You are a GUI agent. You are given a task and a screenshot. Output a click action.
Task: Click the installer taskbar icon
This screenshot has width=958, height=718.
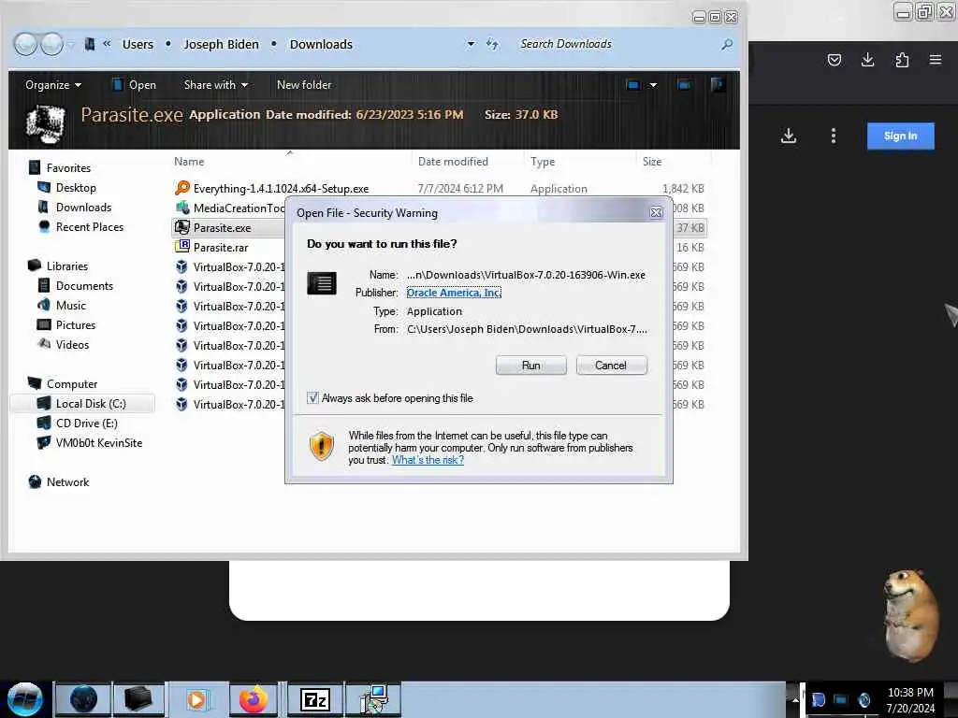[374, 699]
